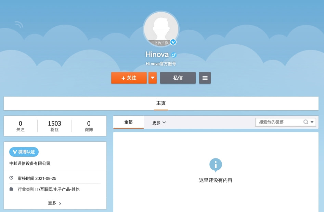Screen dimensions: 324x212
Task: Click the blue V verification badge on avatar
Action: click(173, 42)
